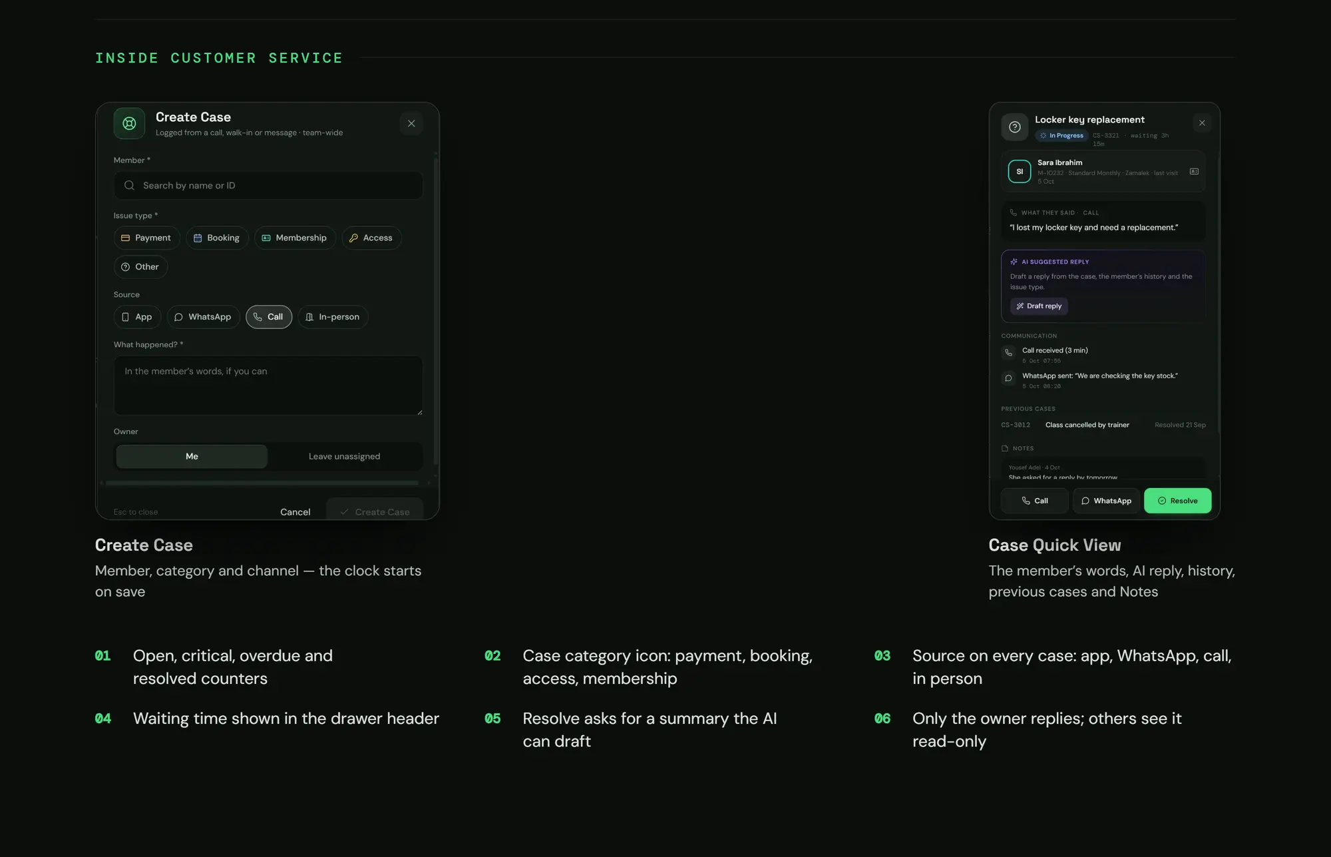Select the Booking issue type
The width and height of the screenshot is (1331, 857).
[x=217, y=238]
